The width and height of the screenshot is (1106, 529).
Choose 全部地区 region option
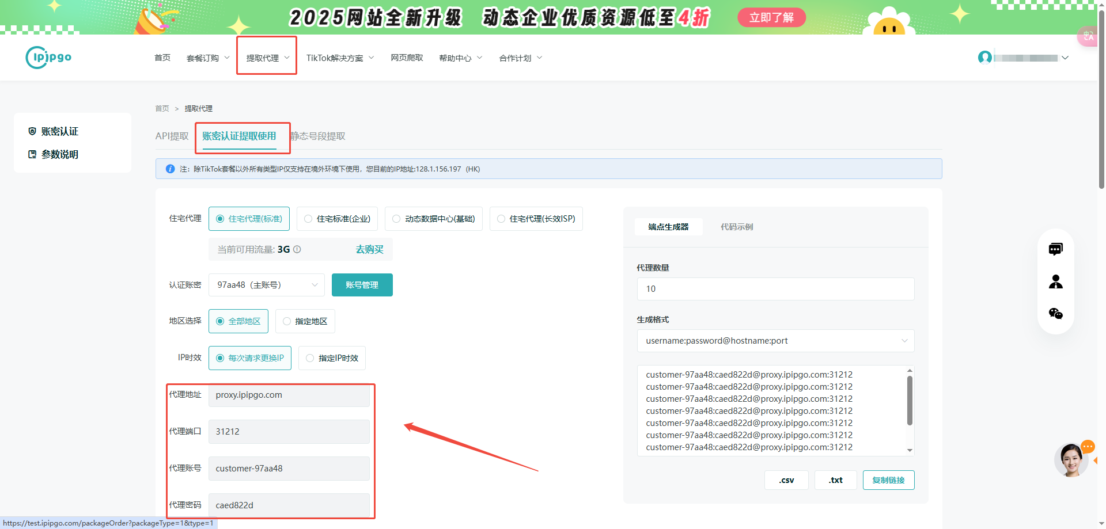238,321
